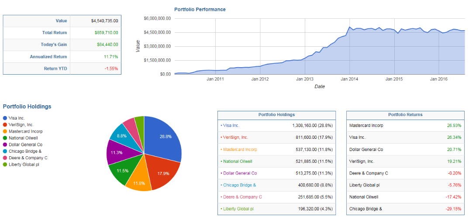Click the Portfolio Holdings section heading above the legend
The image size is (469, 223).
(27, 106)
